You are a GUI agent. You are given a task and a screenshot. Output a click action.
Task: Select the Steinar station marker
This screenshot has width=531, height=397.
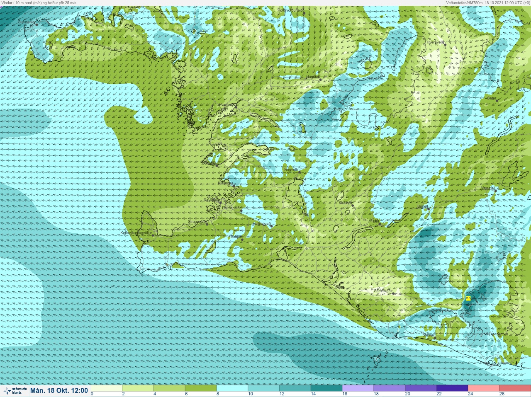(435, 337)
